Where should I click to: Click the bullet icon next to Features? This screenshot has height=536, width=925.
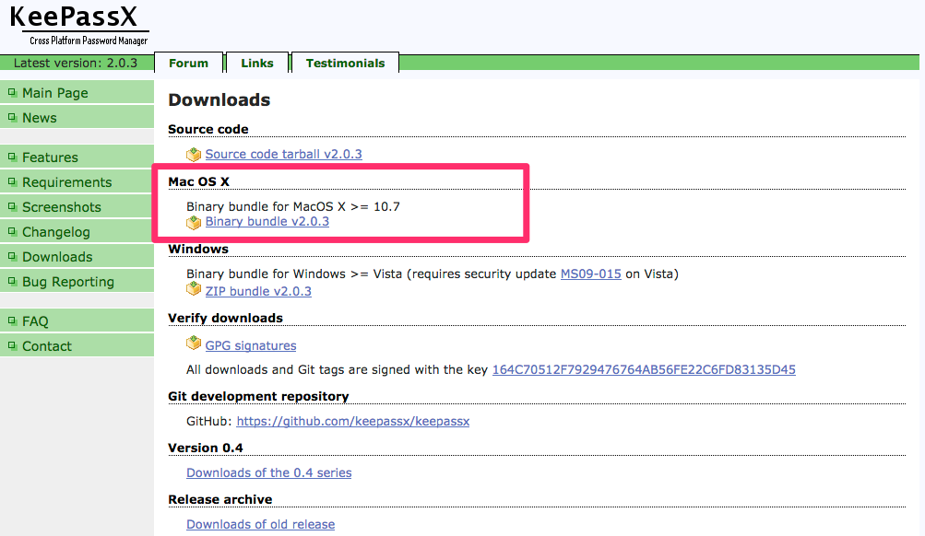click(x=12, y=157)
